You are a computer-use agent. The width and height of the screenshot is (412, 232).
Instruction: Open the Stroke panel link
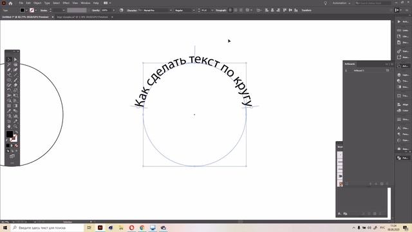click(44, 10)
